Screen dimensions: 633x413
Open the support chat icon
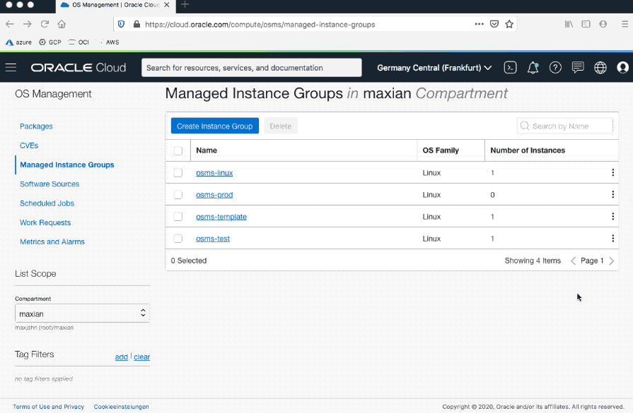[x=578, y=68]
